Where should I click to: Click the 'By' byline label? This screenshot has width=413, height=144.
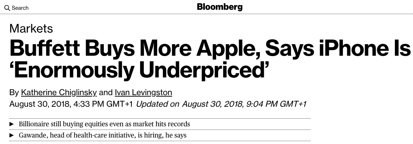(14, 93)
